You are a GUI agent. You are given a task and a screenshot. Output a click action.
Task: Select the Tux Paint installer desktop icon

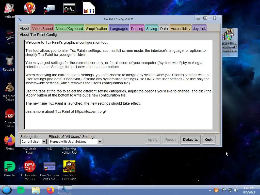(x=230, y=42)
